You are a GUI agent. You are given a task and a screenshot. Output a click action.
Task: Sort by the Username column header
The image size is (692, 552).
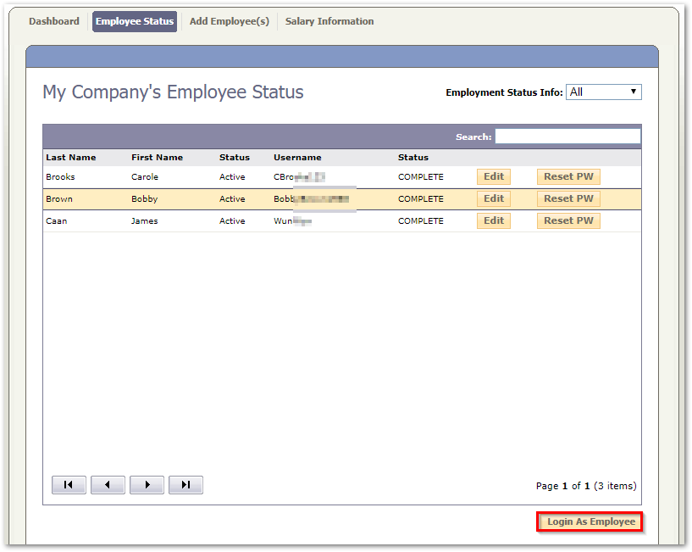point(297,158)
